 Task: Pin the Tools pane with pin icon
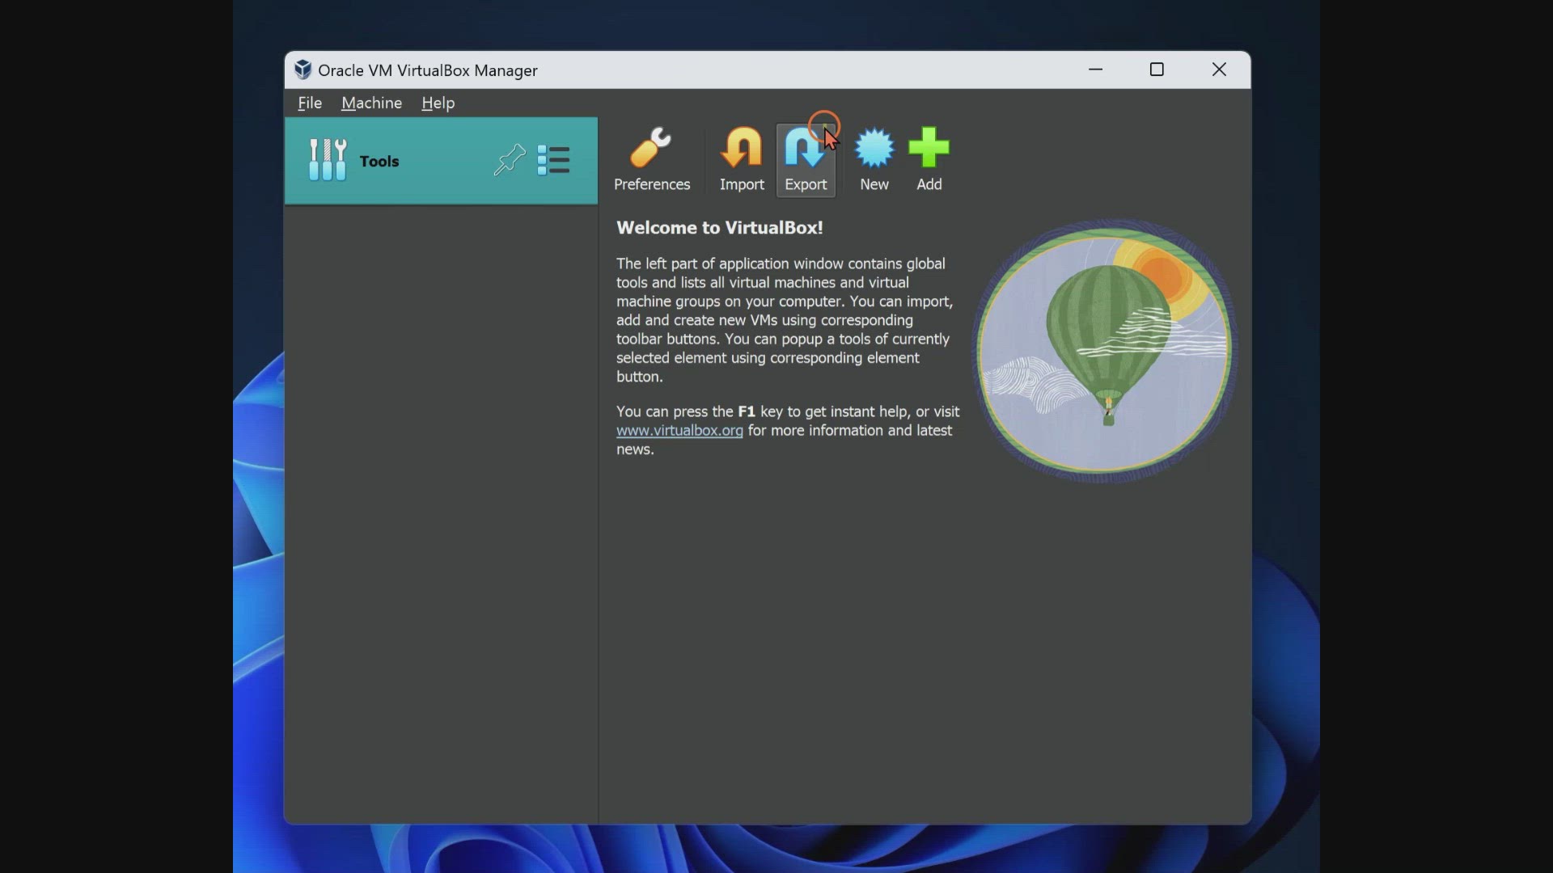510,160
